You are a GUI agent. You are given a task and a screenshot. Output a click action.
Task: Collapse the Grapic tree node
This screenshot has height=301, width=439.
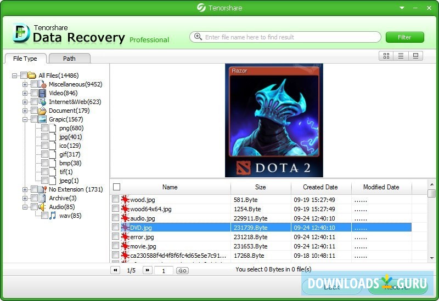tap(25, 119)
